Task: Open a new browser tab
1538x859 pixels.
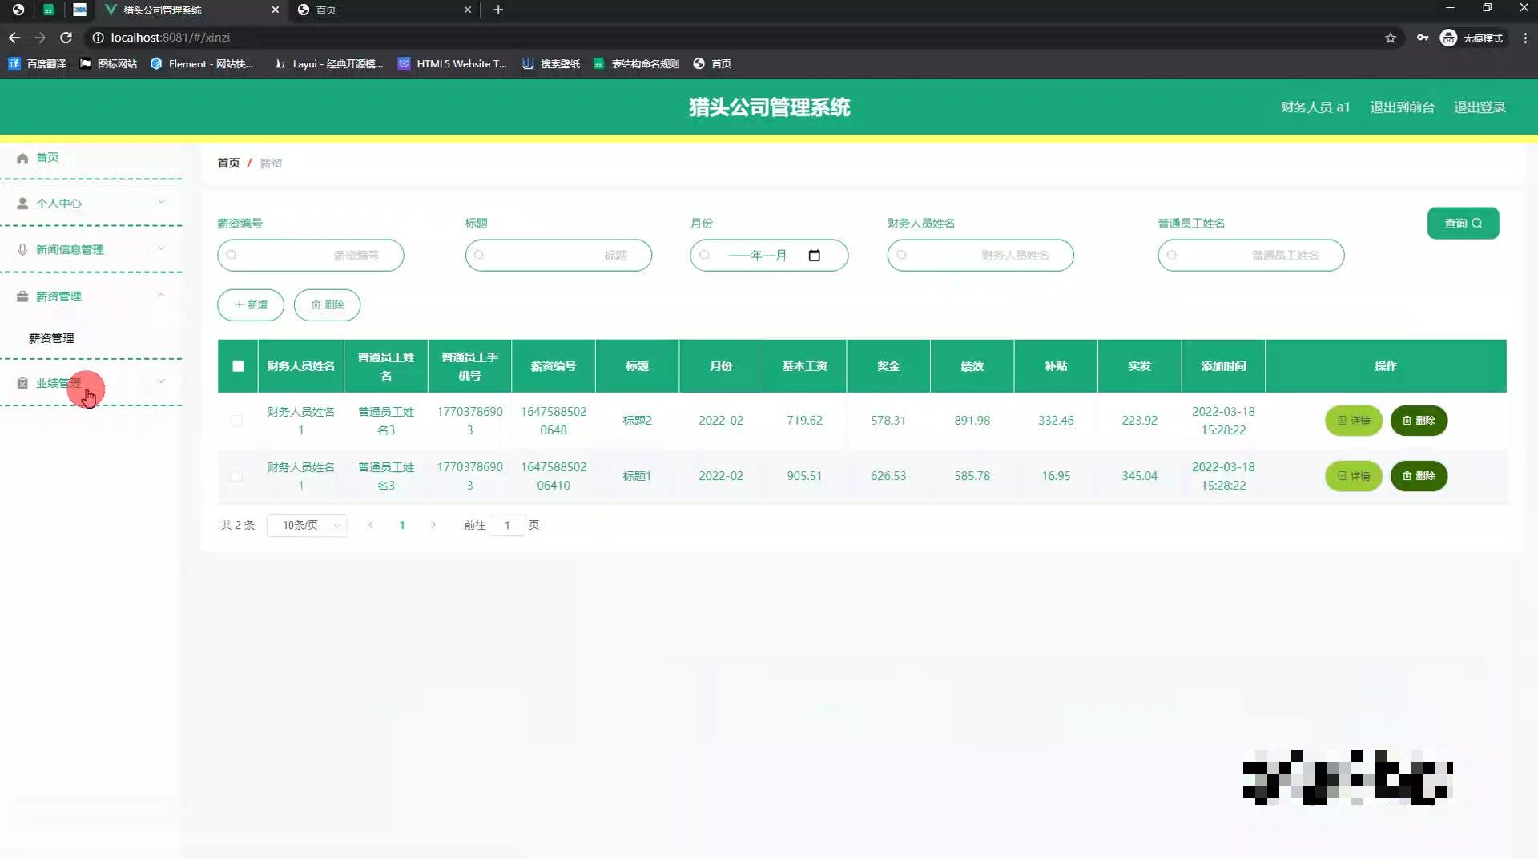Action: 498,10
